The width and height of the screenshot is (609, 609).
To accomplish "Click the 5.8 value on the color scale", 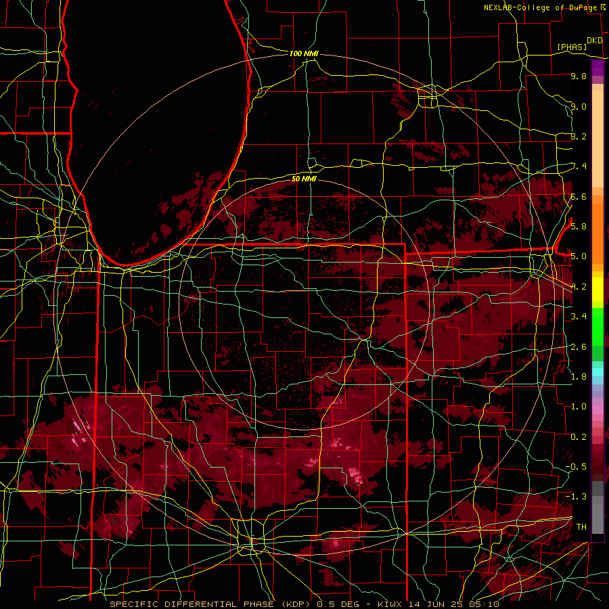I will [x=579, y=226].
